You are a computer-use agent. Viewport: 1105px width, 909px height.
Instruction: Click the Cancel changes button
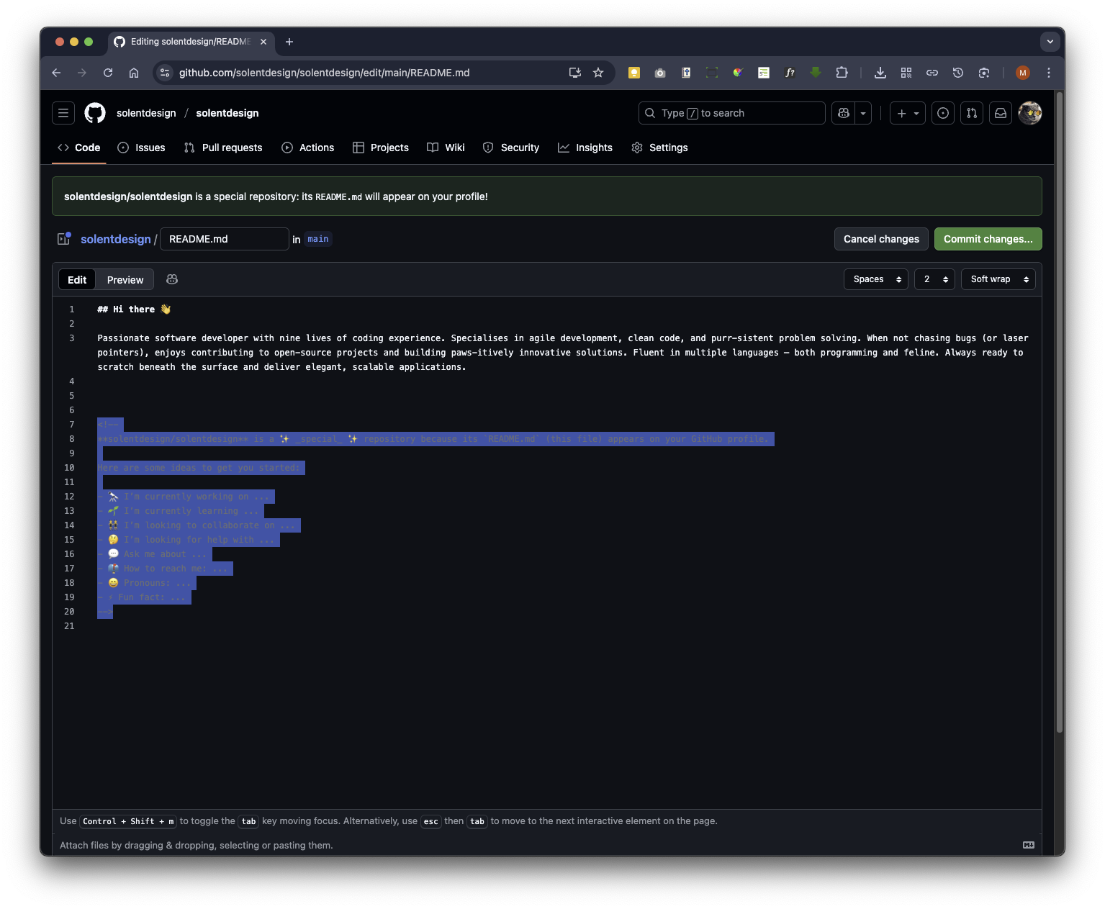coord(881,239)
